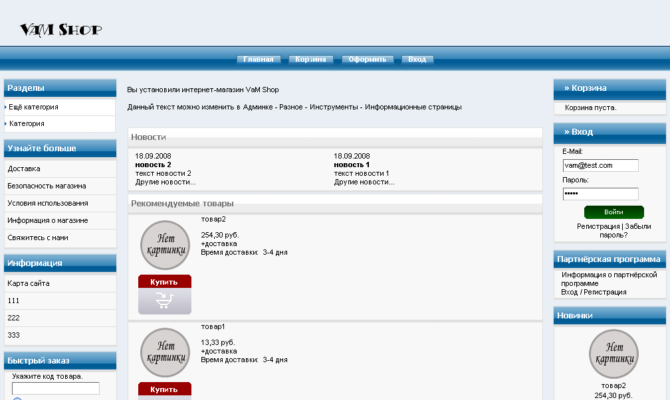Open the Главная menu item
This screenshot has height=400, width=670.
click(259, 59)
